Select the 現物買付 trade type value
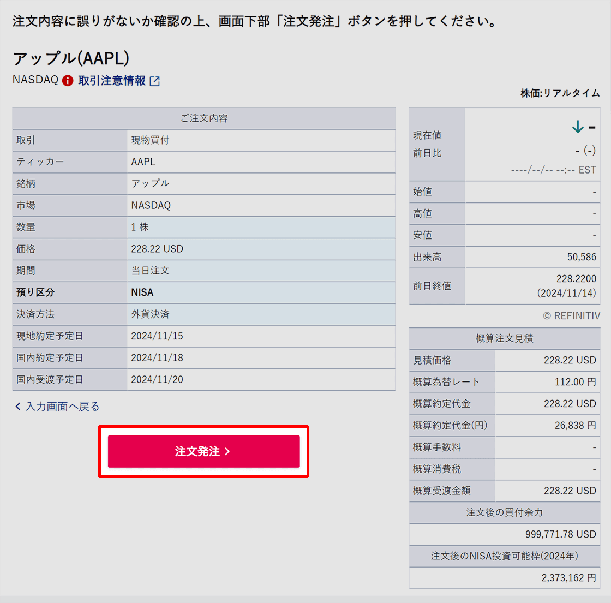The width and height of the screenshot is (611, 603). point(150,140)
